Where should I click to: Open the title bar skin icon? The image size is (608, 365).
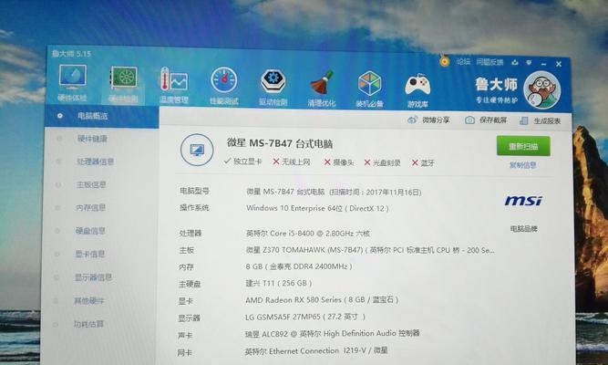coord(515,63)
